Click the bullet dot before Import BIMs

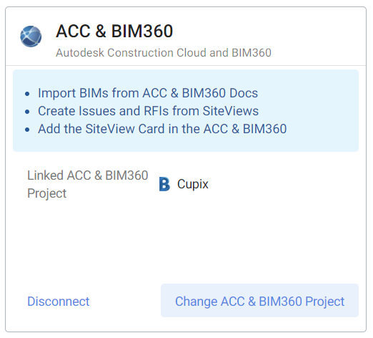[27, 94]
